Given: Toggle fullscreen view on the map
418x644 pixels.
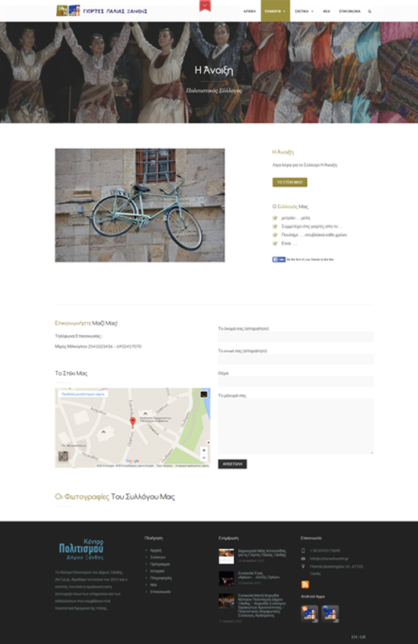Looking at the screenshot, I should (x=204, y=394).
